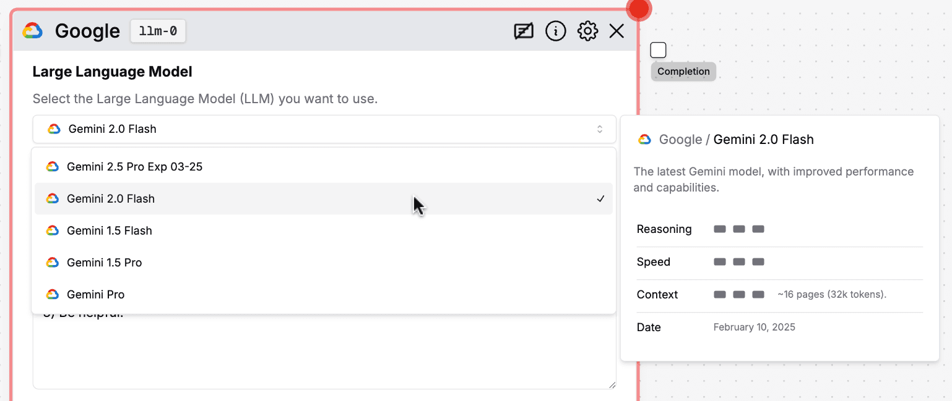Select Gemini 2.5 Pro Exp 03-25 option
This screenshot has width=952, height=401.
pyautogui.click(x=324, y=167)
